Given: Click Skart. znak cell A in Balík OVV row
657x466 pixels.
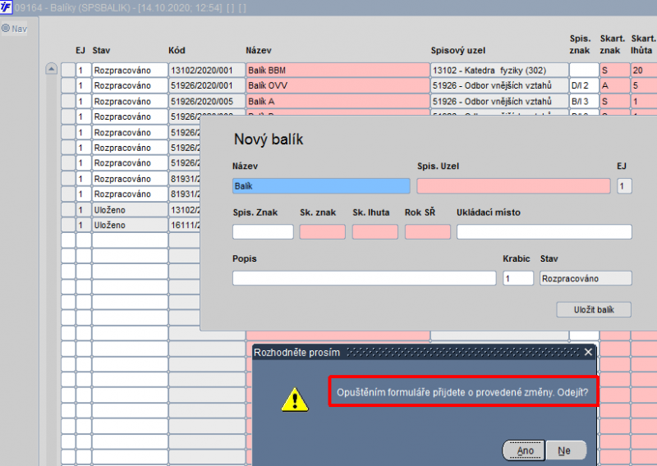Looking at the screenshot, I should [x=614, y=86].
